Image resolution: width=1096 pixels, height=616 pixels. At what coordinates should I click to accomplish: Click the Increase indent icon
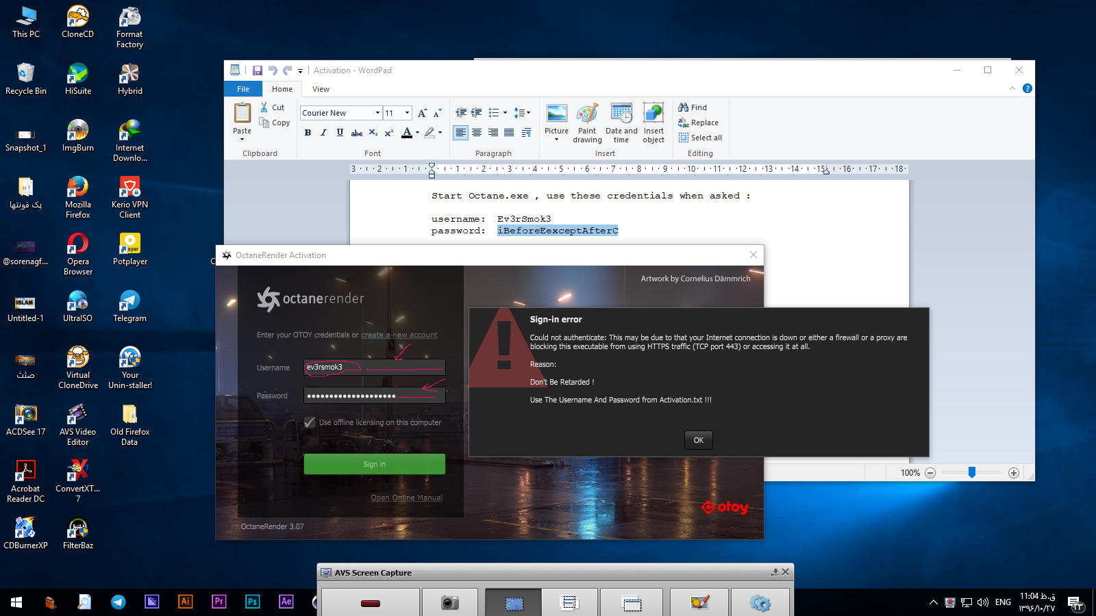point(476,113)
